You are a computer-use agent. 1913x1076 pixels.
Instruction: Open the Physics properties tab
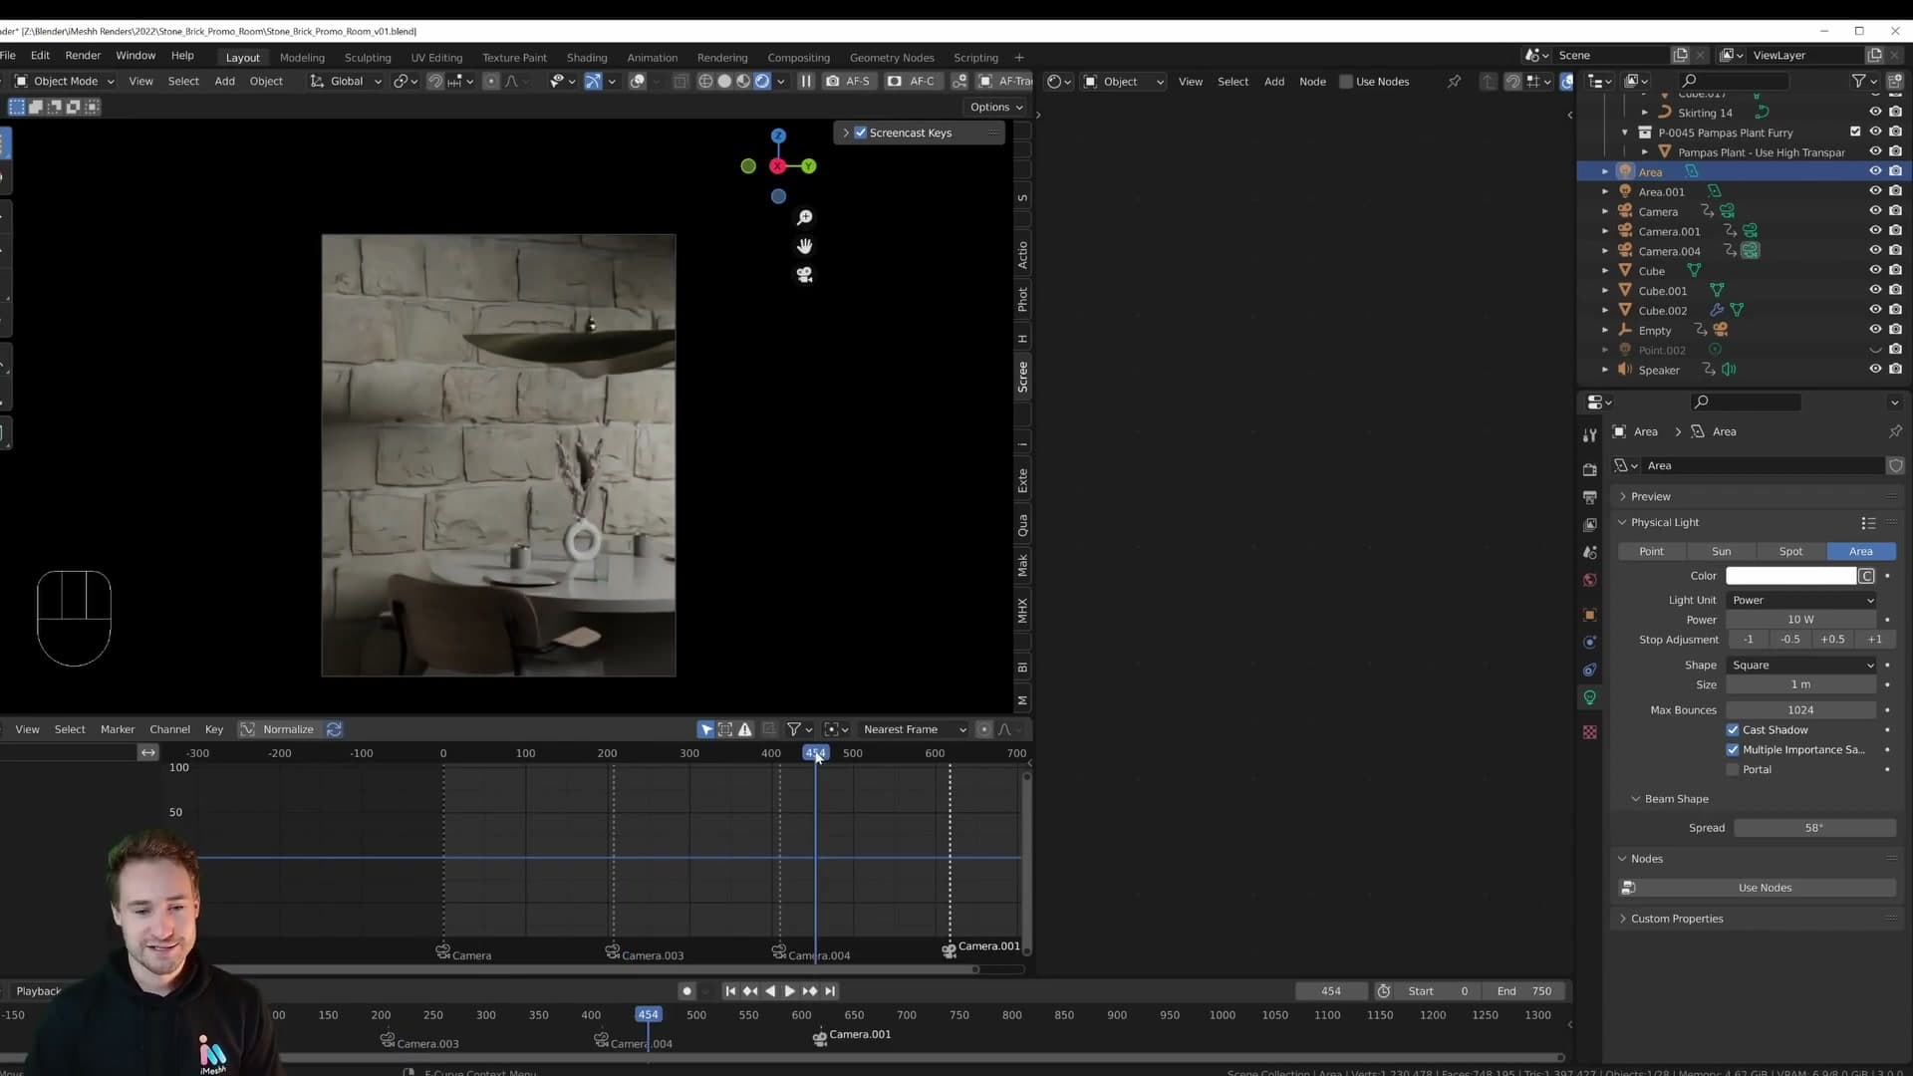click(x=1589, y=642)
